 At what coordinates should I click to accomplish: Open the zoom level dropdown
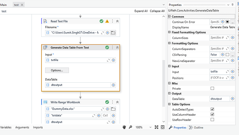(x=150, y=127)
